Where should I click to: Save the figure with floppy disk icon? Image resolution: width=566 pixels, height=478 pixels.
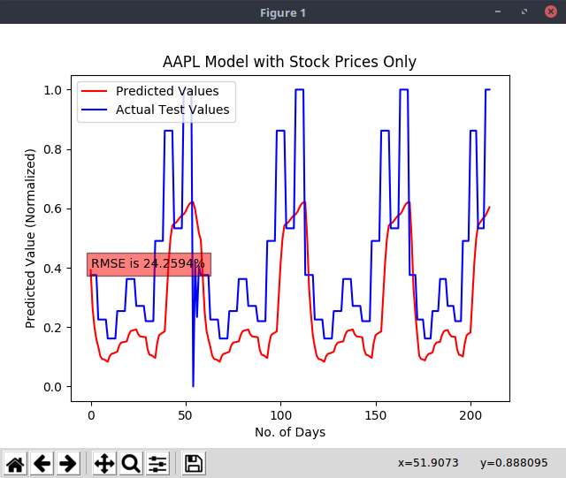pos(194,463)
